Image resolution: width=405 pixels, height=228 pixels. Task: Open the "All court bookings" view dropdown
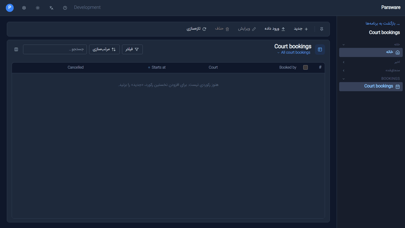click(294, 52)
